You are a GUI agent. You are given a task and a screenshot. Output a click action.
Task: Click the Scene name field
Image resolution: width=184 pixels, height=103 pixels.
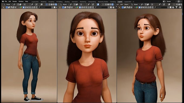171,1
